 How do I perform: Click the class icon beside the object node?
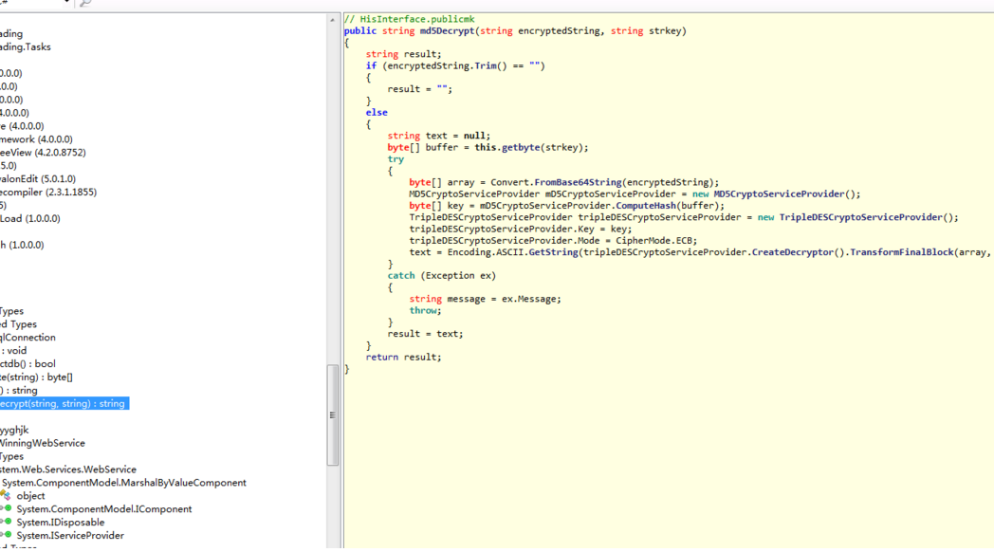click(x=6, y=495)
